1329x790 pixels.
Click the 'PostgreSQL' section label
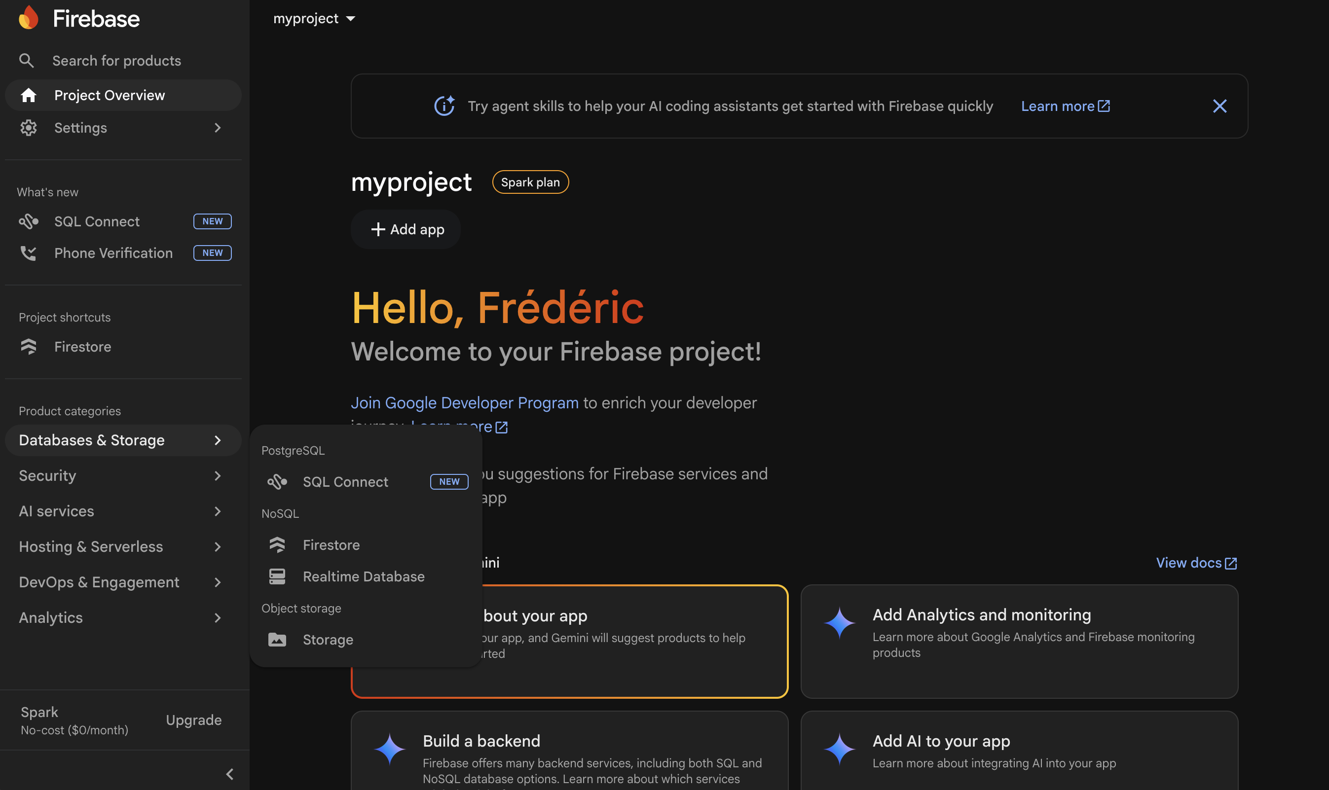point(293,450)
